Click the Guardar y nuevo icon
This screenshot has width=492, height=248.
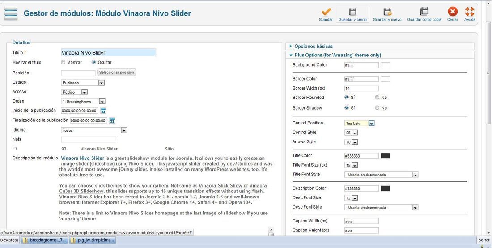pyautogui.click(x=387, y=12)
